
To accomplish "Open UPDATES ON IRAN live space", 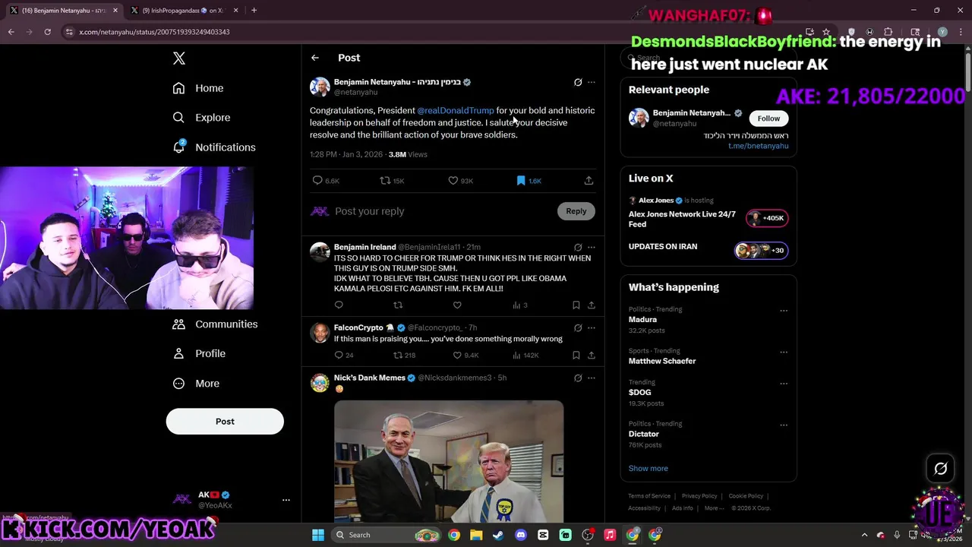I will pyautogui.click(x=662, y=247).
